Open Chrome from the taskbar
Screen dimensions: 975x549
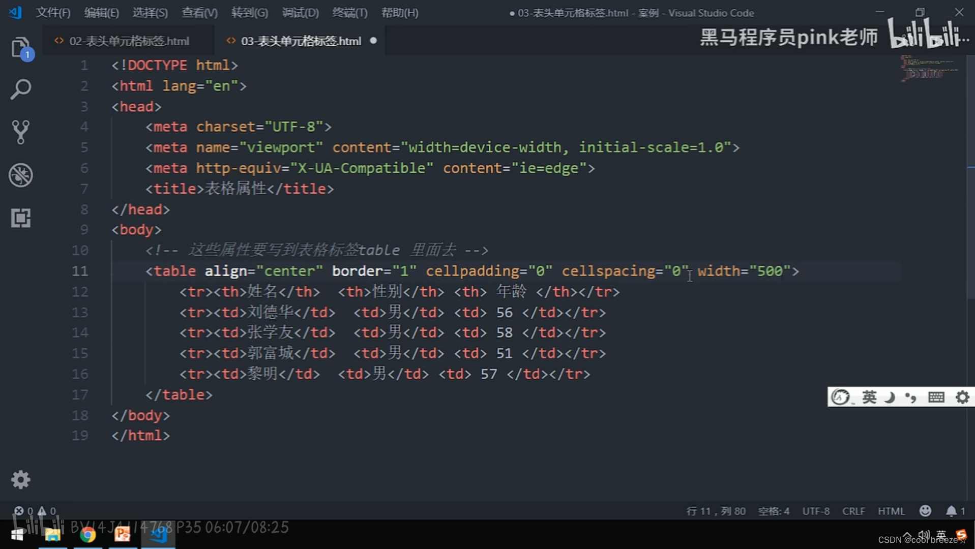pos(87,535)
